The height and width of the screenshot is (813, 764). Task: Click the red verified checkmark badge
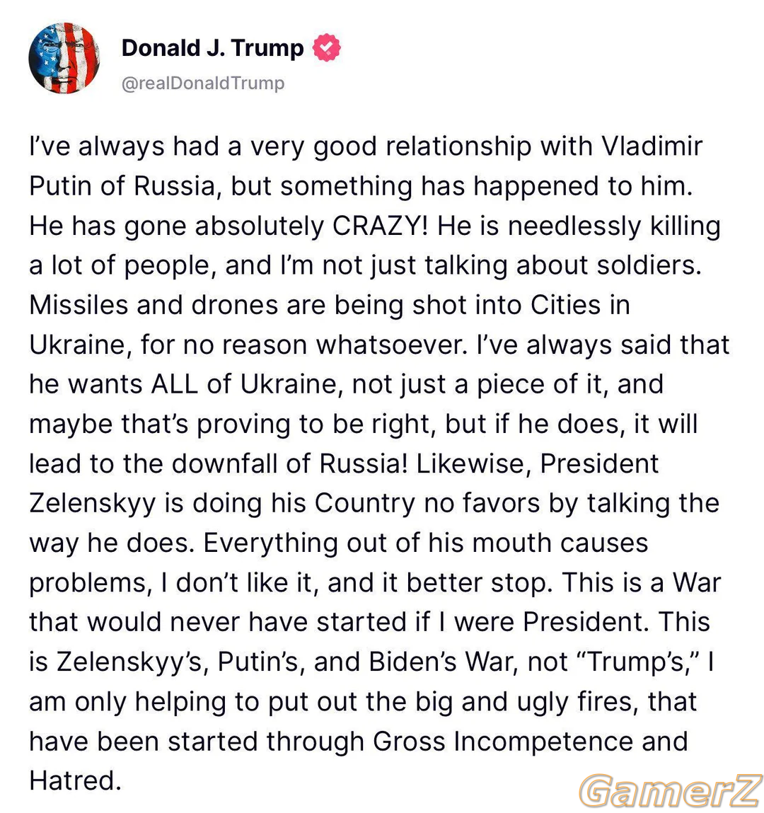(327, 47)
